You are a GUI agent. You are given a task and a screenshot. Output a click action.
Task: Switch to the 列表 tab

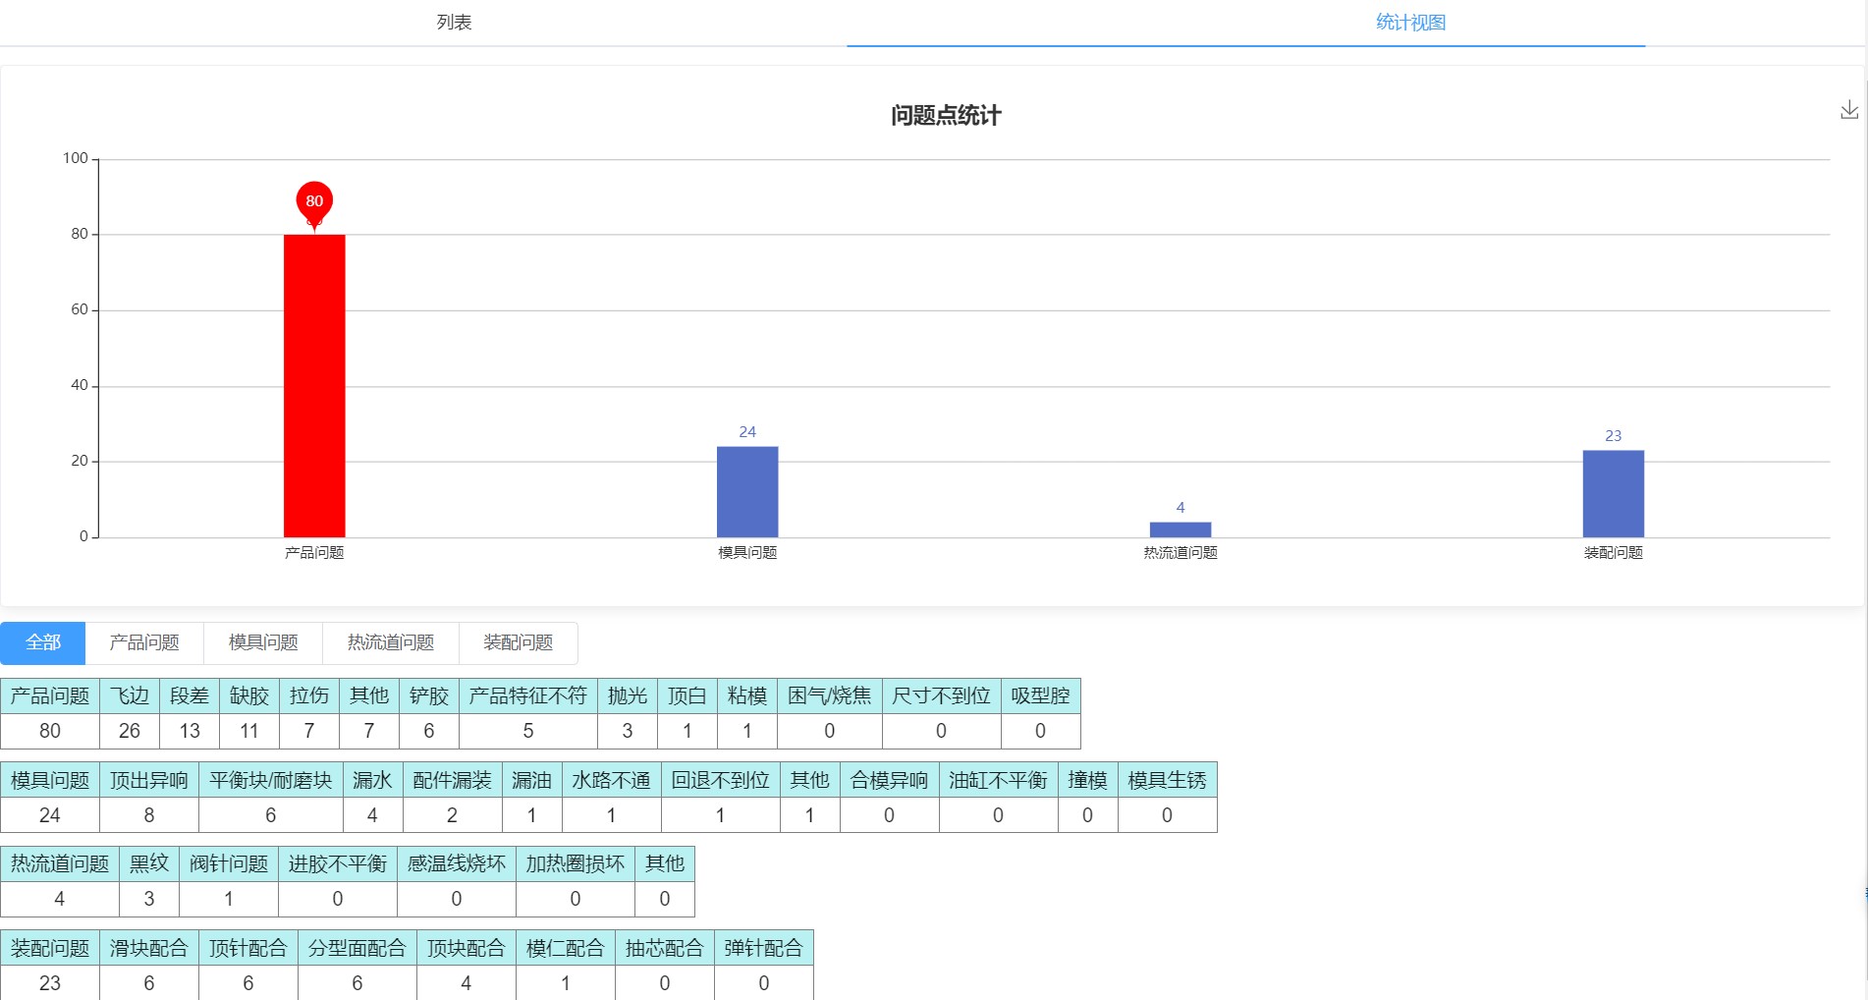click(454, 23)
